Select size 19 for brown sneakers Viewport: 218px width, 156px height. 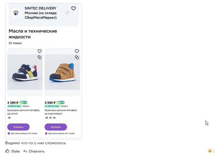pyautogui.click(x=50, y=118)
